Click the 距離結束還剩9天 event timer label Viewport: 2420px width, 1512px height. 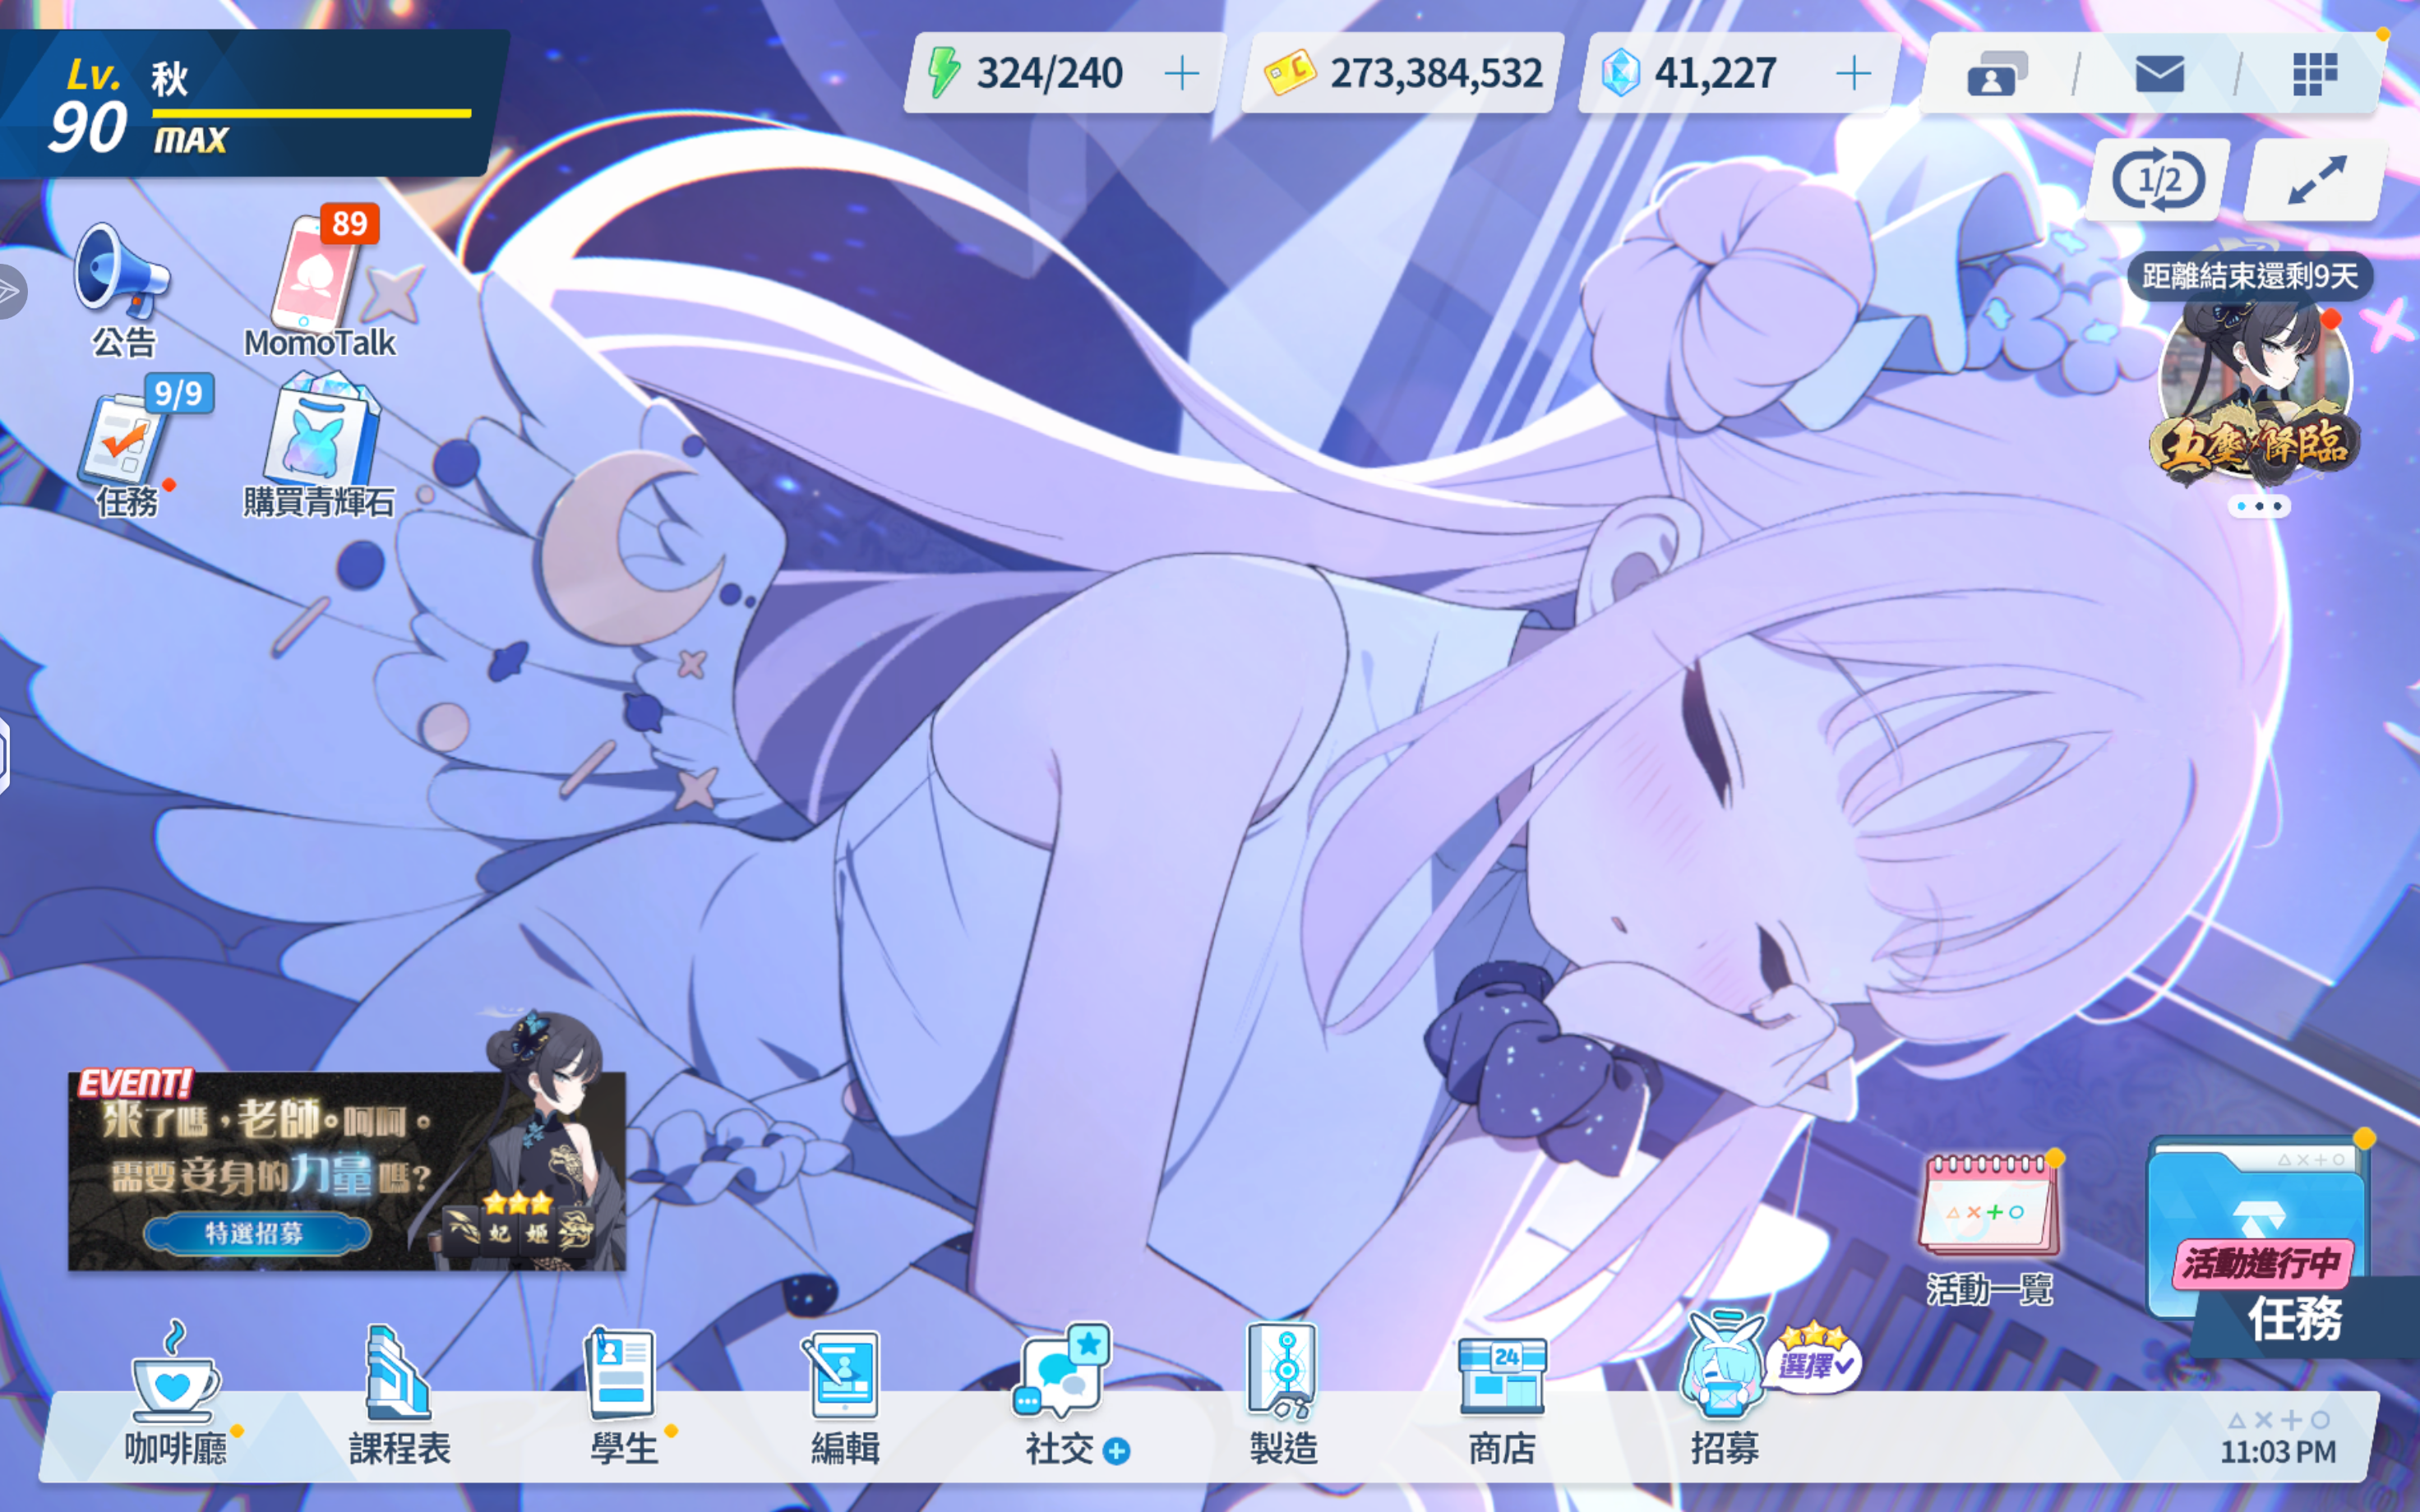tap(2250, 276)
